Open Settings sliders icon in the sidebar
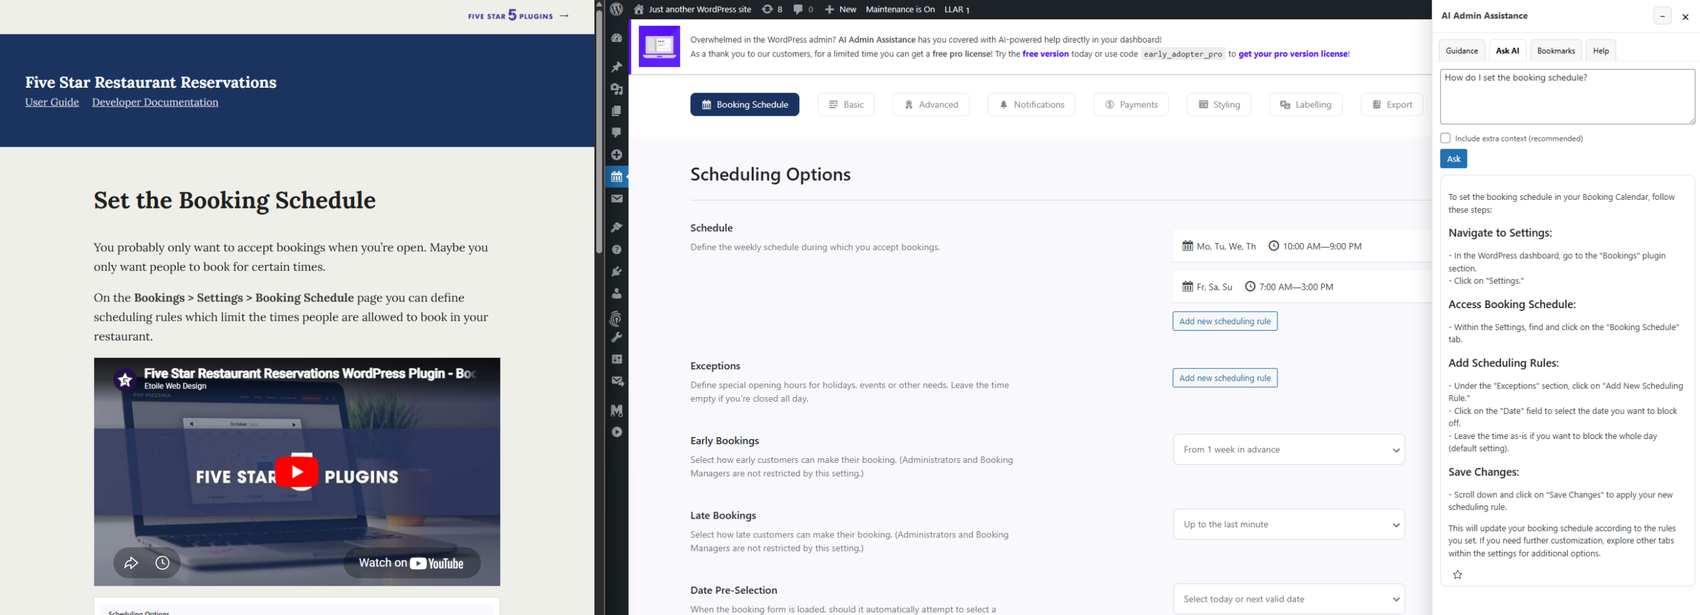1700x615 pixels. coord(616,359)
